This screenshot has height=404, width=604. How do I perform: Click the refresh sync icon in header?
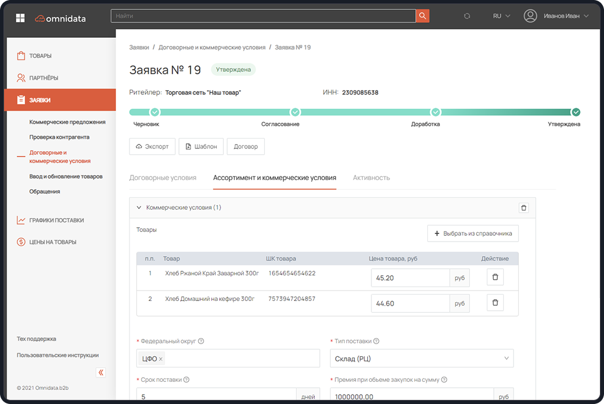click(x=467, y=16)
